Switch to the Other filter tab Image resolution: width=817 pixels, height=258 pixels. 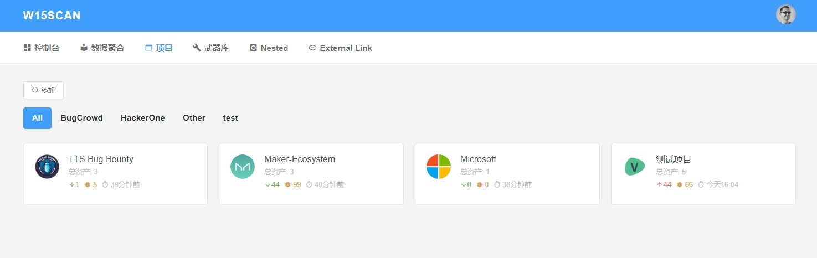(x=194, y=118)
